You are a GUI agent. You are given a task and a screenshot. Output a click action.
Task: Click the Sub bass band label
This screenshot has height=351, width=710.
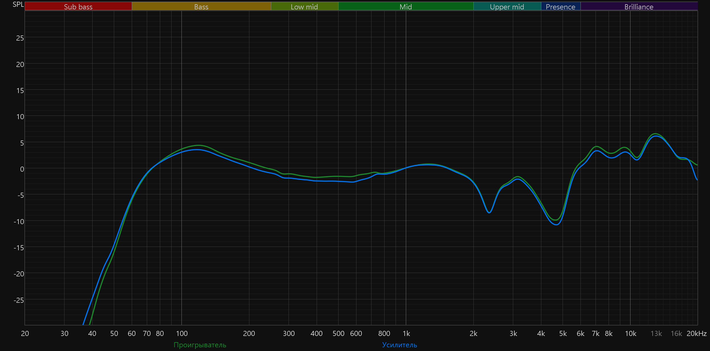(x=78, y=7)
